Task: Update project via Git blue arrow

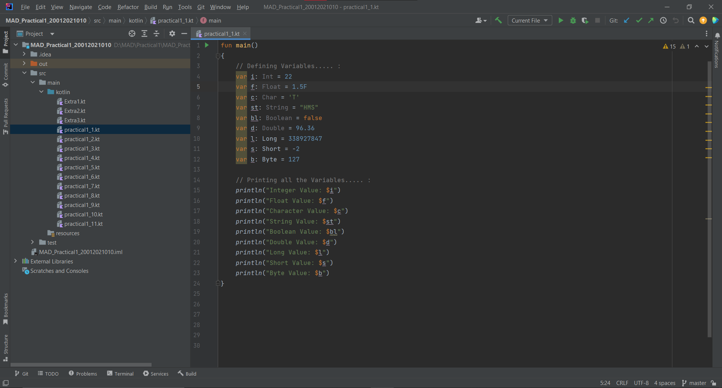Action: (x=626, y=21)
